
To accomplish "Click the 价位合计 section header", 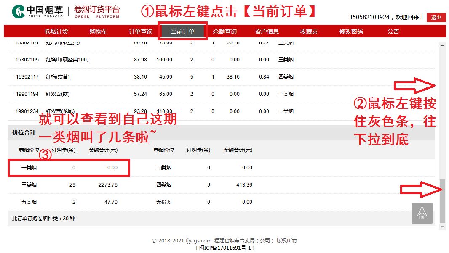I will pyautogui.click(x=24, y=132).
